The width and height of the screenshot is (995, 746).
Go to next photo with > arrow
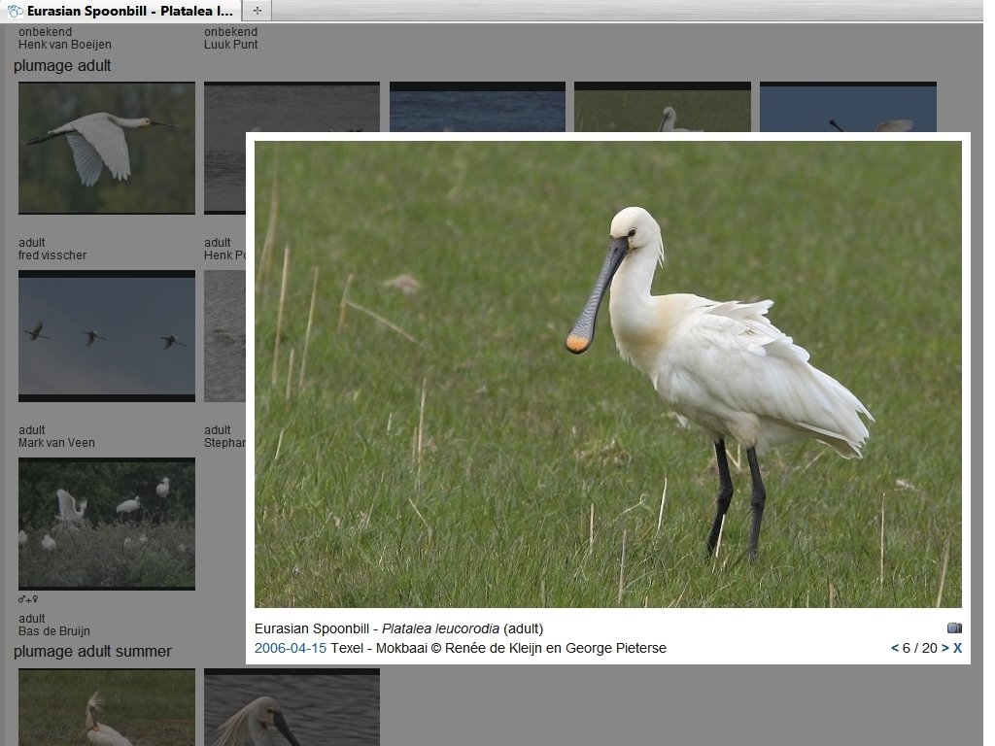coord(944,648)
